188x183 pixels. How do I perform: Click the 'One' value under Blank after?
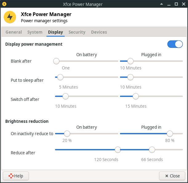coord(66,68)
